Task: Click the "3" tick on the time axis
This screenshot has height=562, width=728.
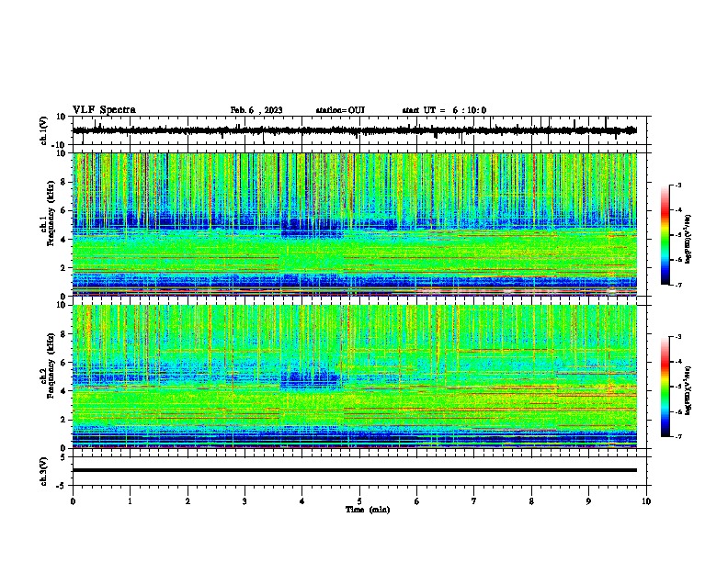Action: pos(245,501)
